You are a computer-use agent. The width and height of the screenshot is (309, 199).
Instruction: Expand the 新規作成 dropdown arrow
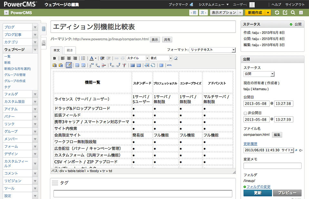pyautogui.click(x=268, y=13)
